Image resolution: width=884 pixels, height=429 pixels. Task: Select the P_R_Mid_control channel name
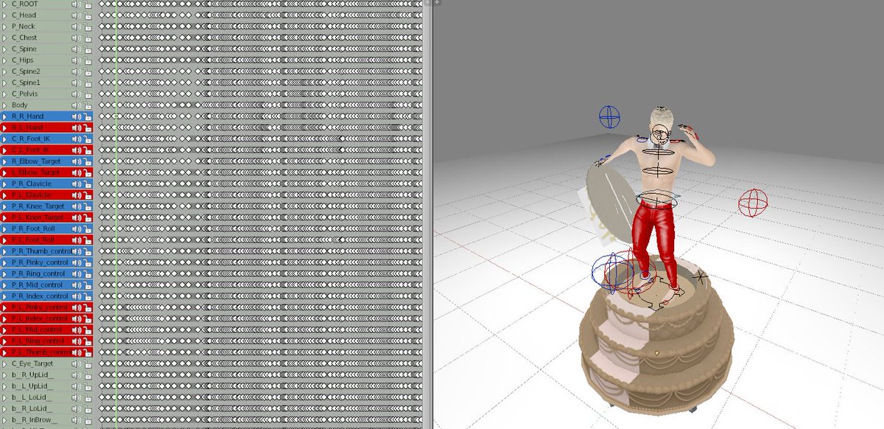pos(38,285)
